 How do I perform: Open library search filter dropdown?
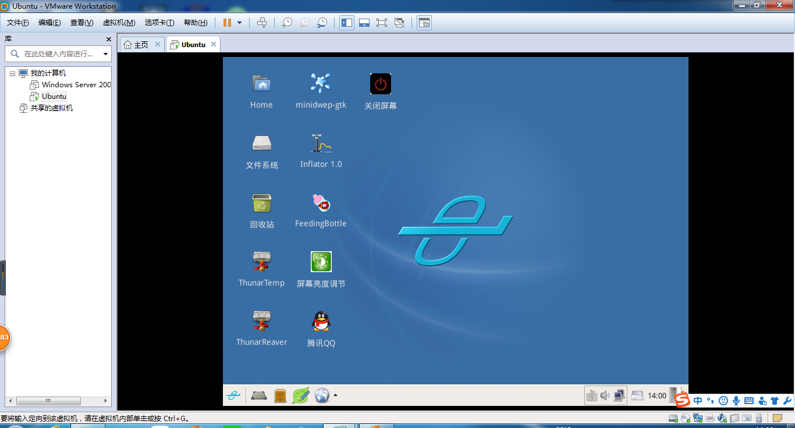pyautogui.click(x=105, y=54)
